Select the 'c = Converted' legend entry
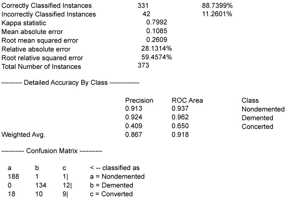 click(x=112, y=194)
